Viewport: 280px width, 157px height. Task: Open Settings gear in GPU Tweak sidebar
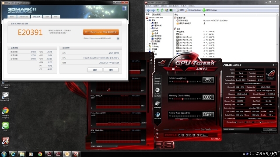point(157,105)
